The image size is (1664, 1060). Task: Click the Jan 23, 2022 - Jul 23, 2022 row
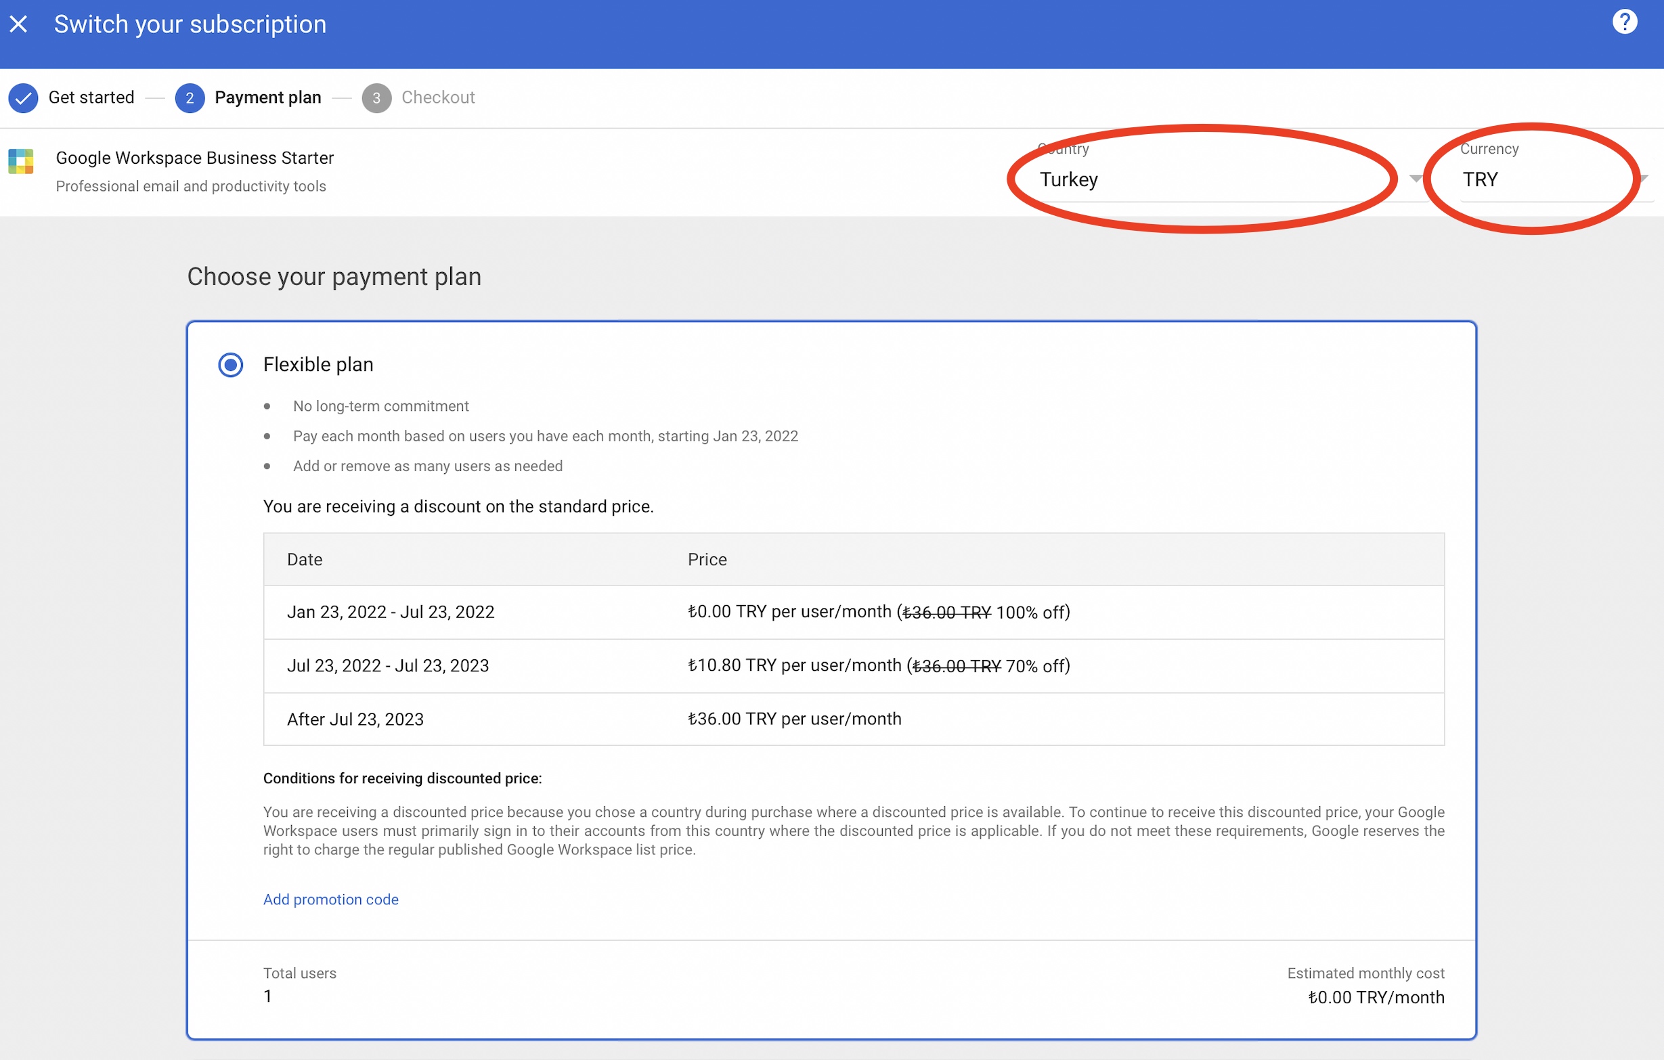tap(391, 611)
